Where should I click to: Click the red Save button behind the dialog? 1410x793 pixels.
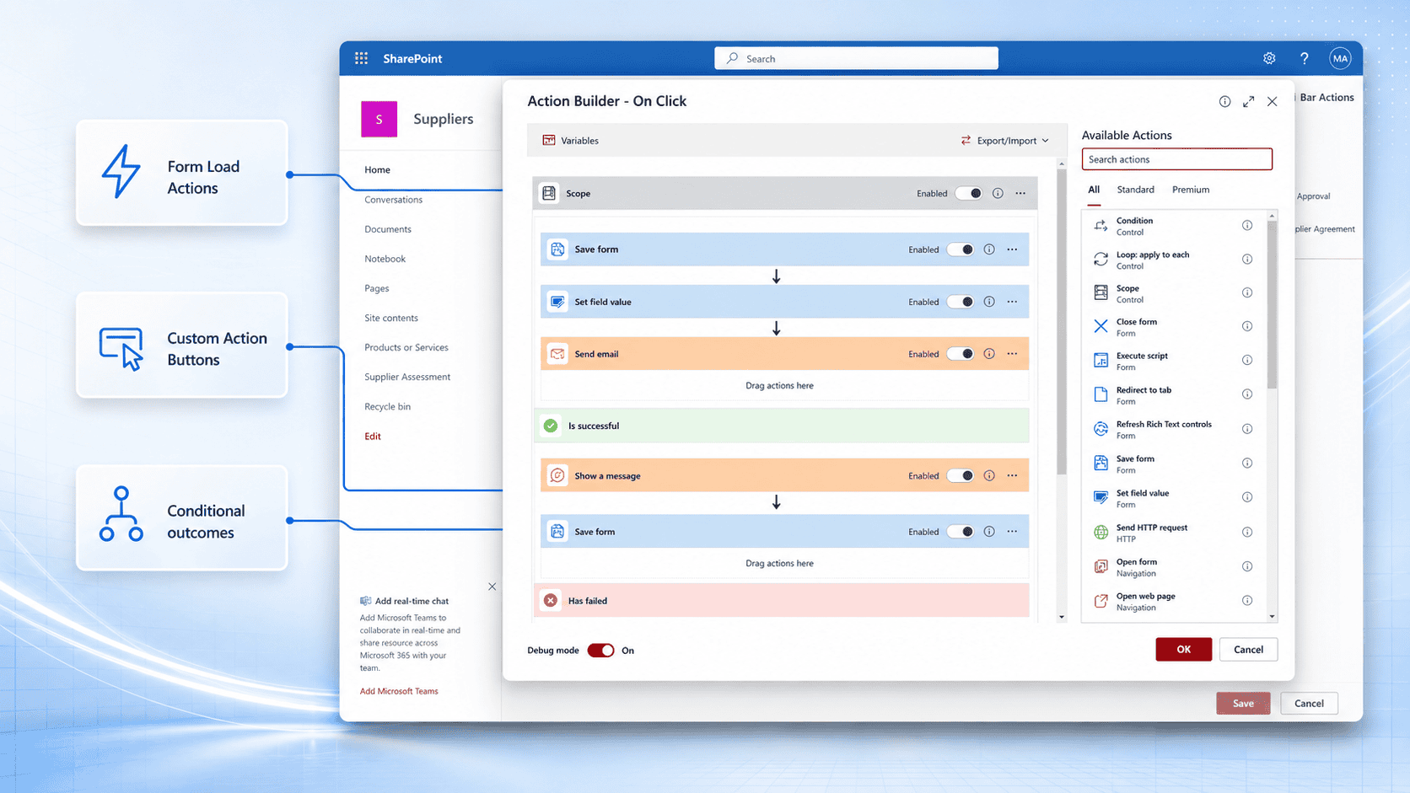(x=1243, y=703)
